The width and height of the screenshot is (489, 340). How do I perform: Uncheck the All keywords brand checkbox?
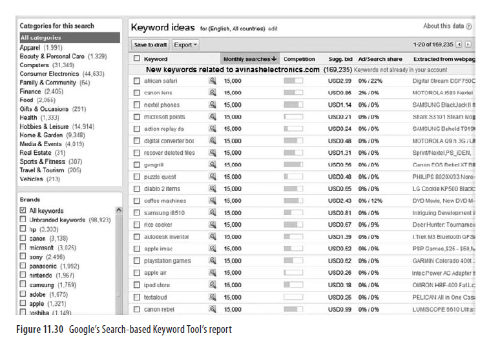23,210
